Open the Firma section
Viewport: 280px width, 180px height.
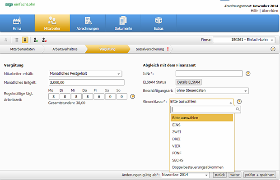pos(17,23)
